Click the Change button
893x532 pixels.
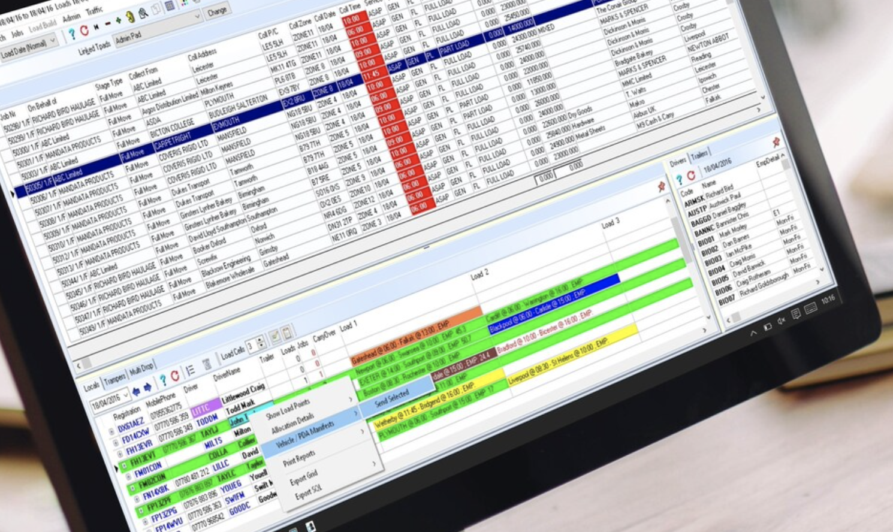click(217, 10)
